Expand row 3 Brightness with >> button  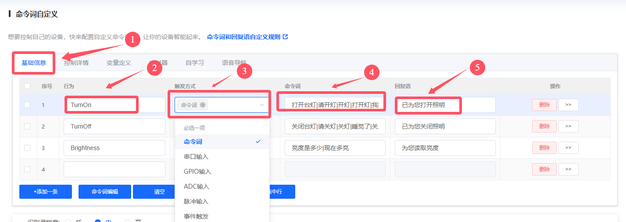point(569,148)
